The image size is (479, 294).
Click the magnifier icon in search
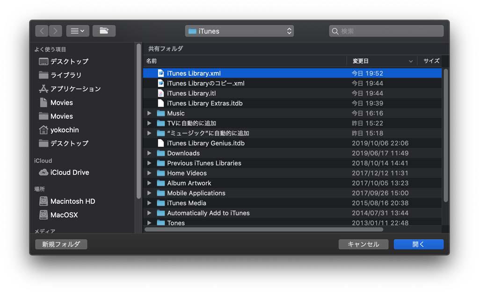335,31
